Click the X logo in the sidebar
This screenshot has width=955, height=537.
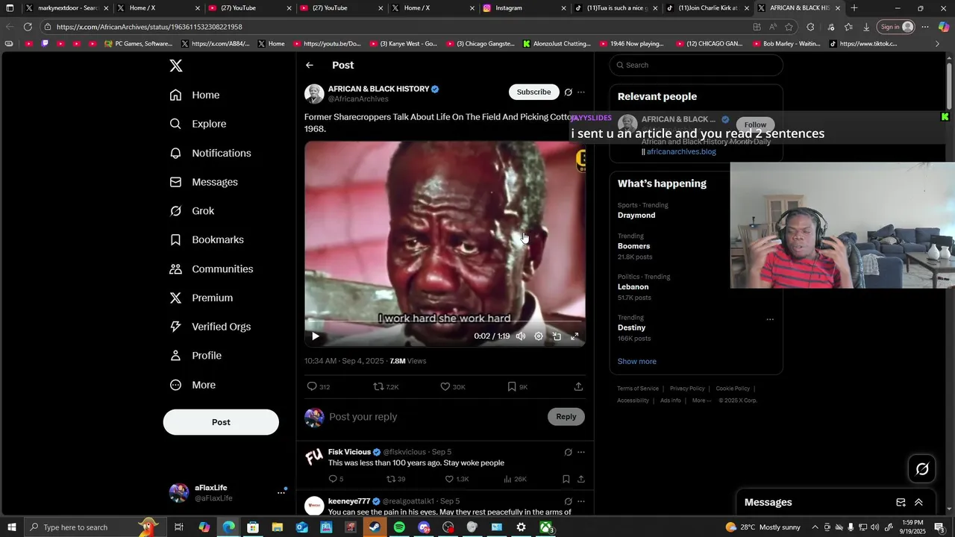point(176,66)
